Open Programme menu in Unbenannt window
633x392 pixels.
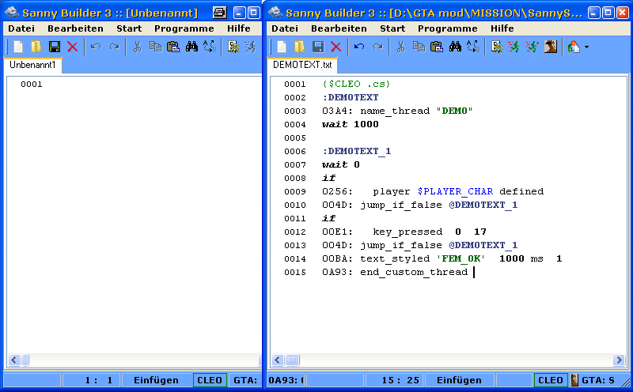pyautogui.click(x=184, y=28)
